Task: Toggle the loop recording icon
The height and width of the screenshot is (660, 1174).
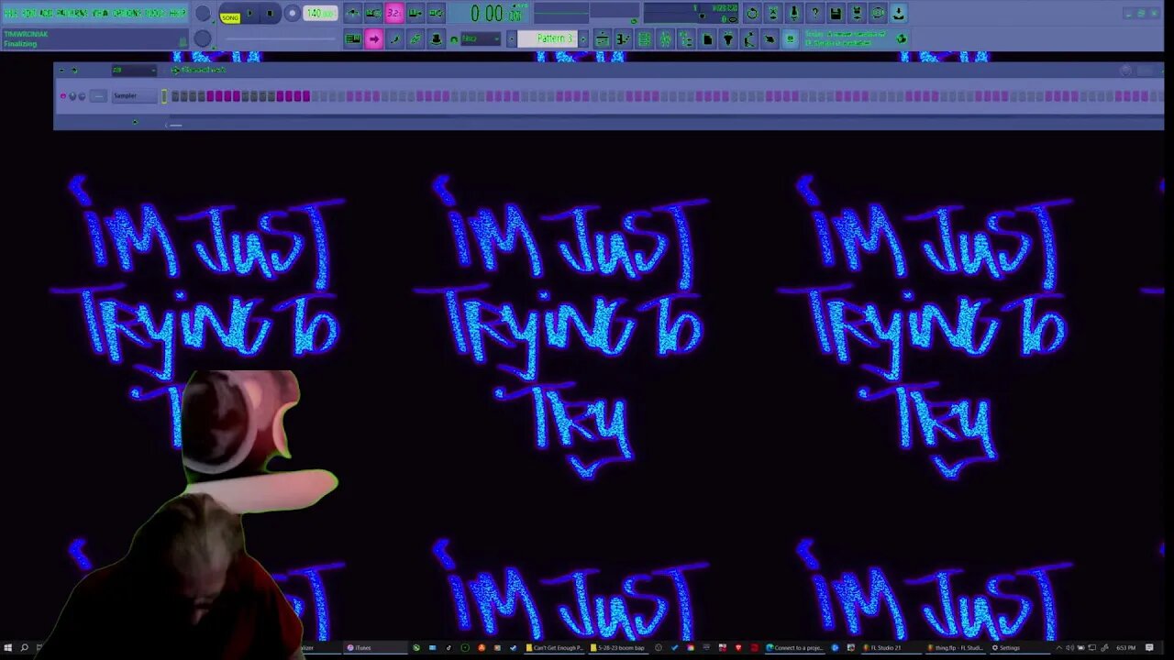Action: coord(436,13)
